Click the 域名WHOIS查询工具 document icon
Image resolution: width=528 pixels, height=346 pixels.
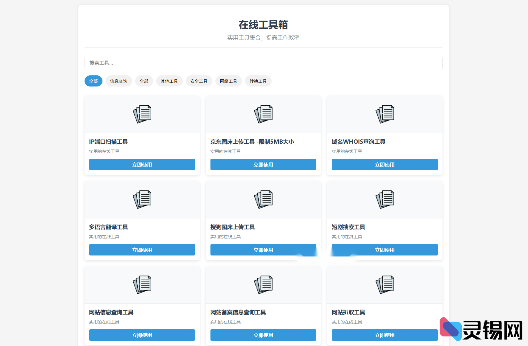385,114
